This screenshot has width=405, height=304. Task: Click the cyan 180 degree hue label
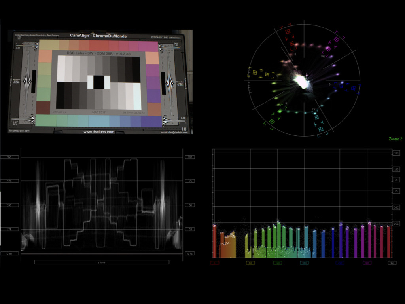(304, 263)
